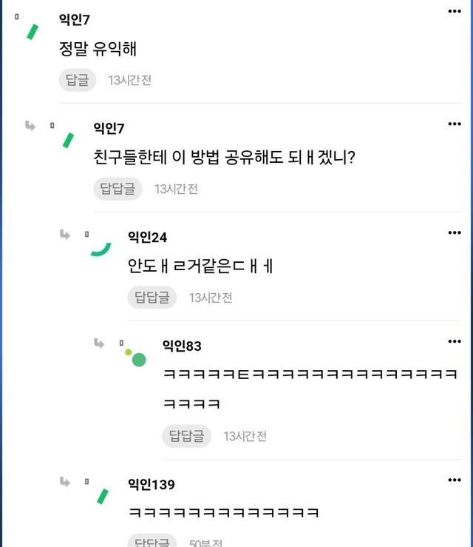
Task: Click the three-dot icon on 익인139's comment
Action: 455,480
